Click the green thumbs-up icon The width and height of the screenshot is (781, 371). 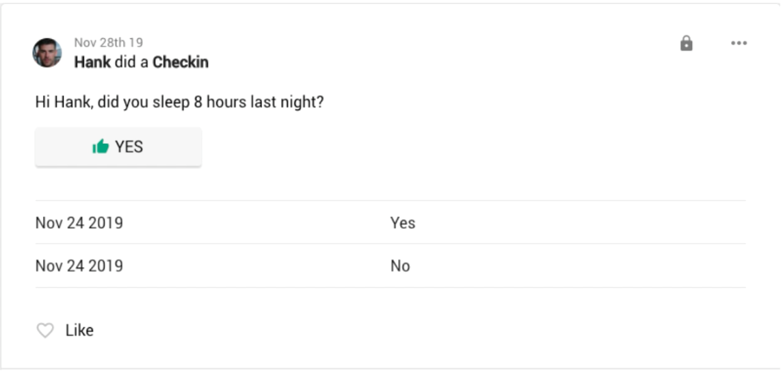[x=101, y=146]
